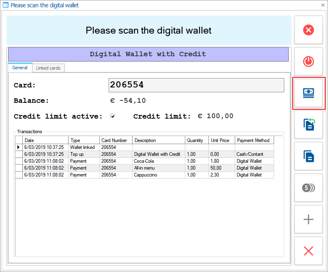The height and width of the screenshot is (272, 328).
Task: Click the red circle cancel icon
Action: [x=309, y=30]
